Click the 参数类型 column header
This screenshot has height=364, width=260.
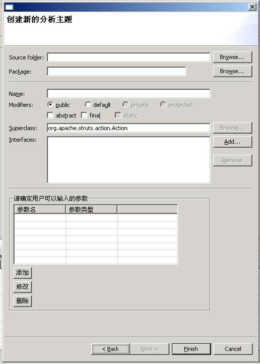(91, 209)
